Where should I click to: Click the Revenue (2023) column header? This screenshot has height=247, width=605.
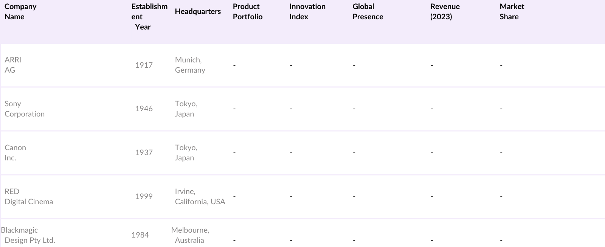coord(445,12)
